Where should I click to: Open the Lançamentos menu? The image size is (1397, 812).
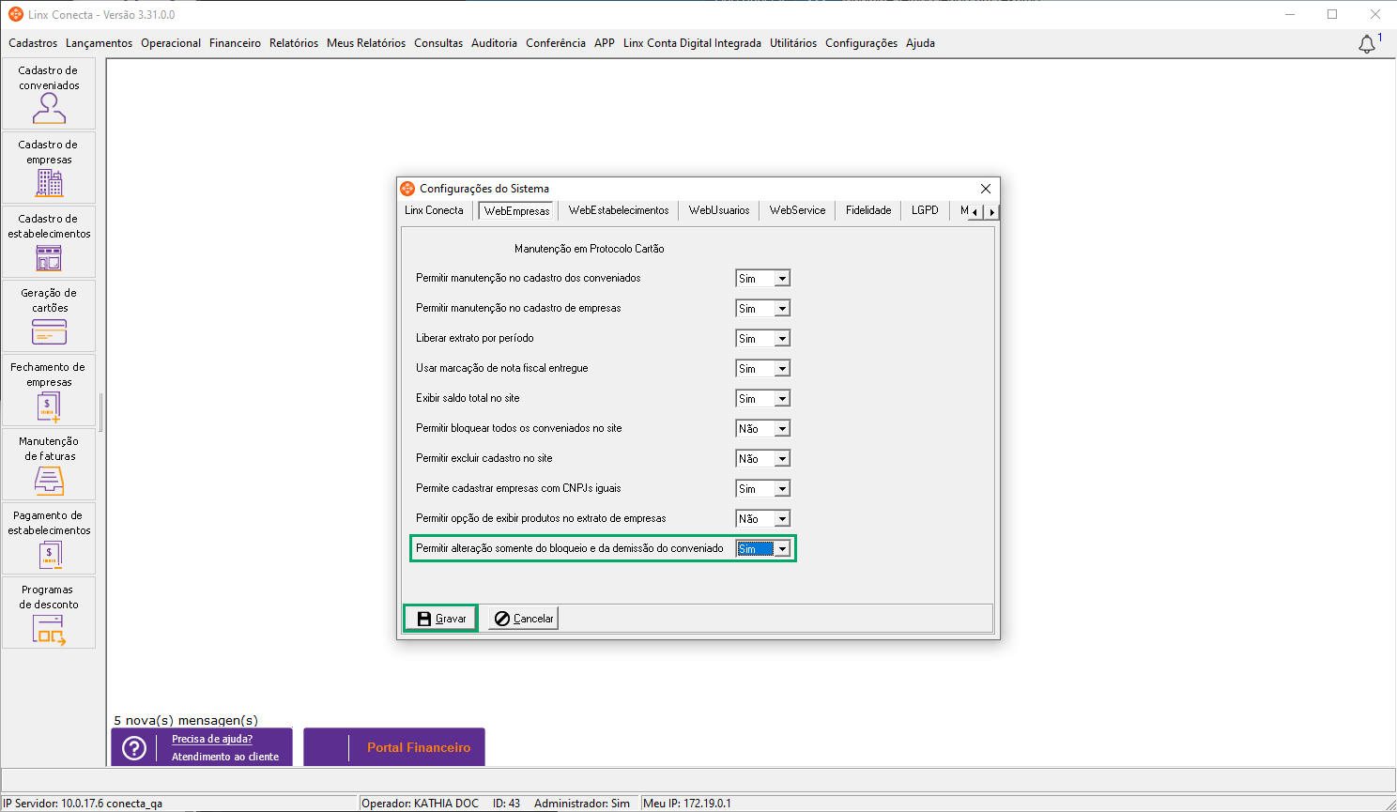click(x=100, y=43)
